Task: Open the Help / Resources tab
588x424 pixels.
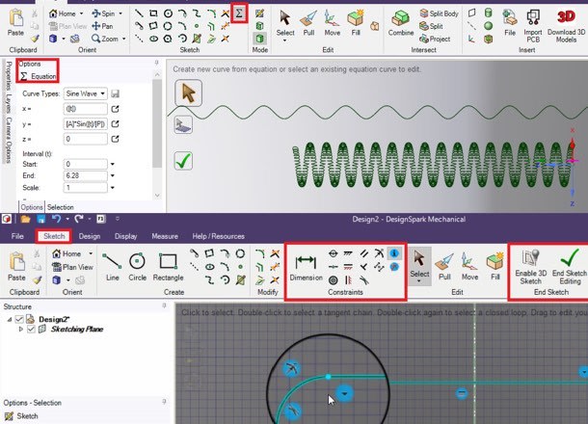Action: (218, 236)
